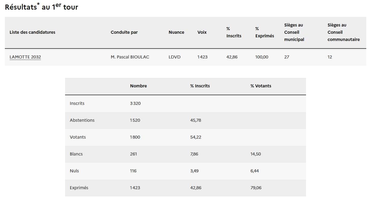Click the 'Abstentions' row label
The image size is (372, 204).
pyautogui.click(x=82, y=120)
